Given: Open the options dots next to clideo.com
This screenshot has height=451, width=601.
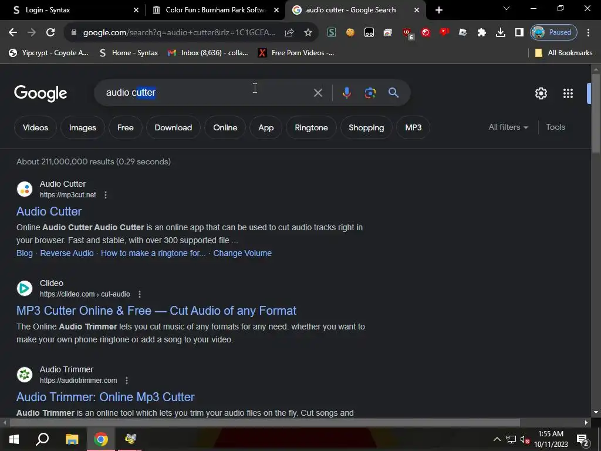Looking at the screenshot, I should [140, 294].
